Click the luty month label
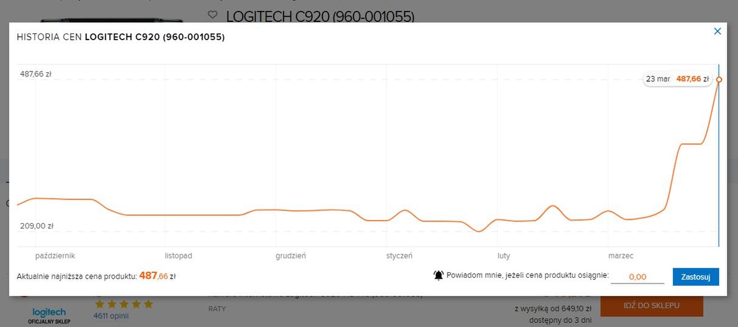The width and height of the screenshot is (738, 327). tap(504, 256)
